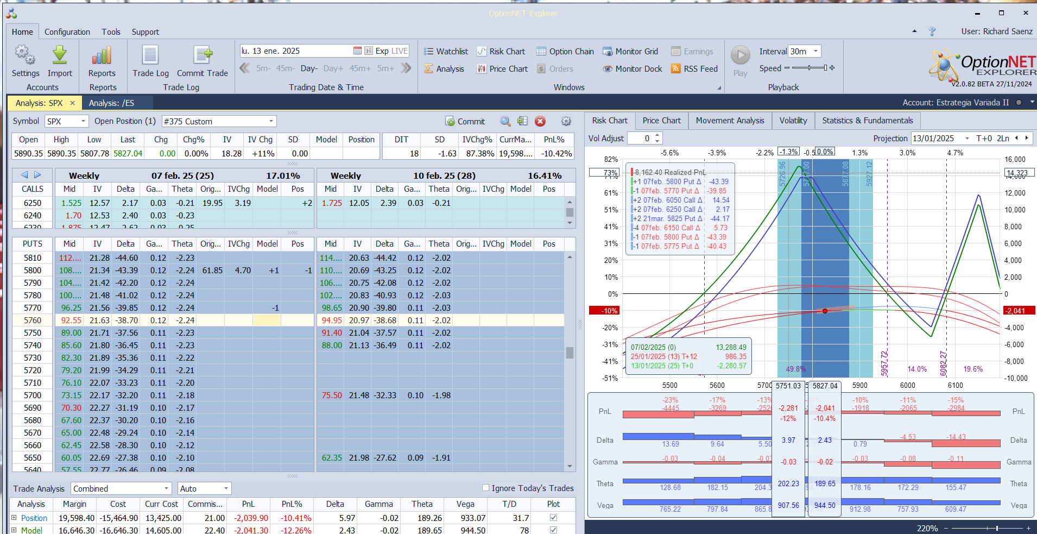1037x534 pixels.
Task: Switch to the Movement Analysis tab
Action: 730,121
